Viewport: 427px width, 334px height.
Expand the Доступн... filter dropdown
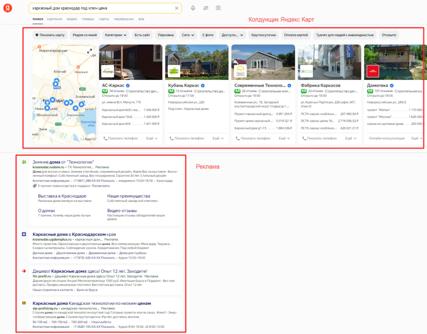[232, 35]
